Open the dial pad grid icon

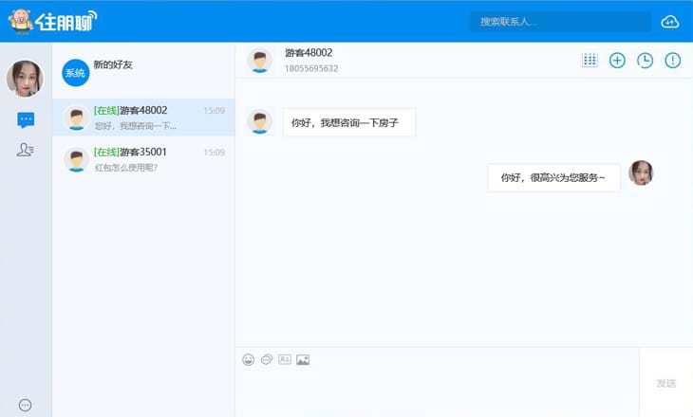pyautogui.click(x=590, y=61)
